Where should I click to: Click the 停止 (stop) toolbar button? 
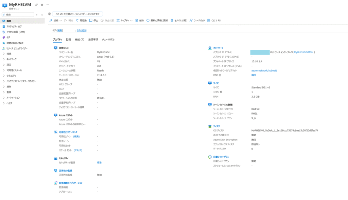pyautogui.click(x=94, y=20)
